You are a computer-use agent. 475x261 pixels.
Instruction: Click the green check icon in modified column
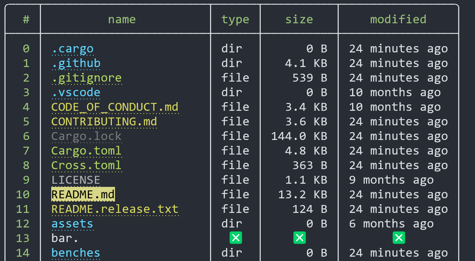click(399, 238)
